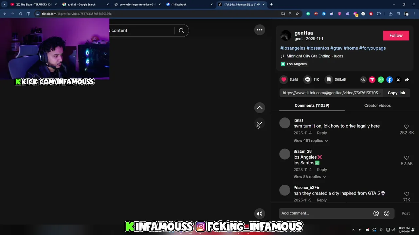Open the #losangeles hashtag
The image size is (419, 235).
[x=293, y=48]
